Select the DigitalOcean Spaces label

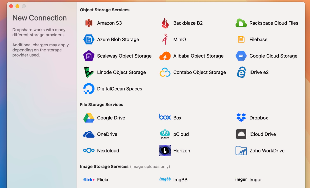pyautogui.click(x=120, y=89)
